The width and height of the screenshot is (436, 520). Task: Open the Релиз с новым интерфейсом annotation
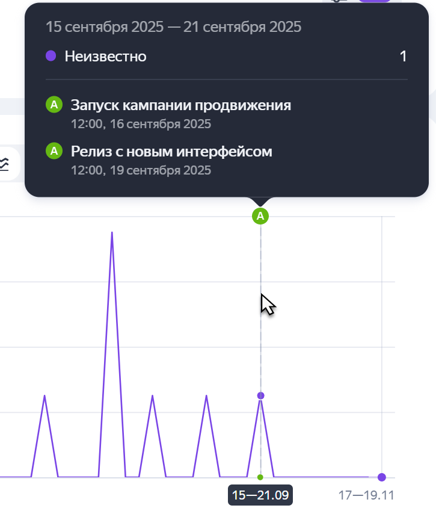click(171, 151)
